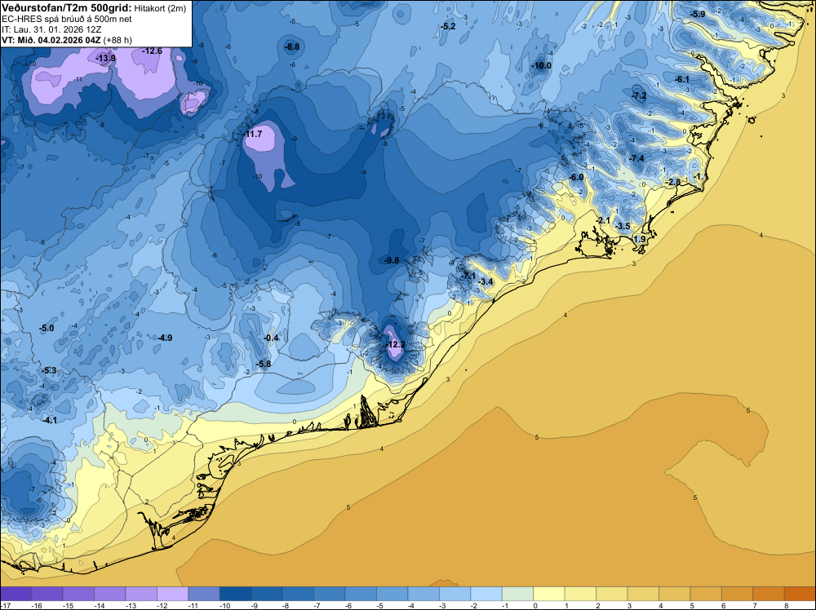Click the -12.6 temperature value
The width and height of the screenshot is (816, 610).
point(152,51)
